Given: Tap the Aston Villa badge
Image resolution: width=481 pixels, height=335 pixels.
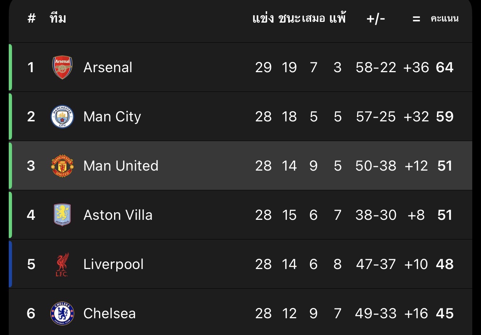Looking at the screenshot, I should [x=62, y=215].
